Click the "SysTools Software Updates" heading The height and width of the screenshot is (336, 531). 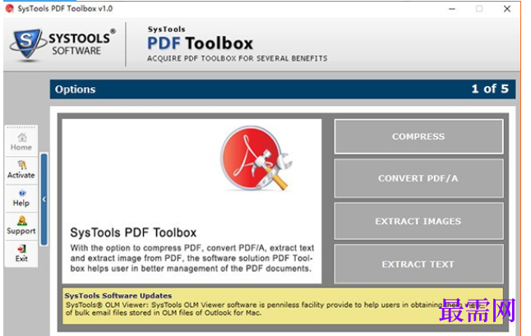[x=118, y=296]
